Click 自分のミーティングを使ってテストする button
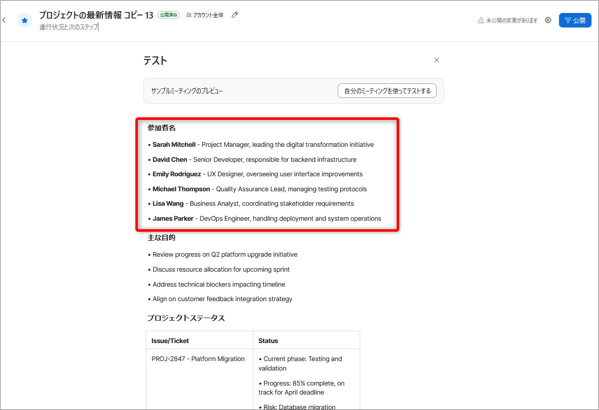 (387, 91)
